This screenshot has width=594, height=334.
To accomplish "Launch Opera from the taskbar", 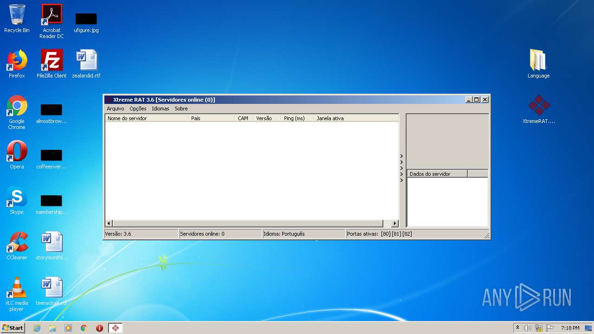I will click(x=99, y=328).
